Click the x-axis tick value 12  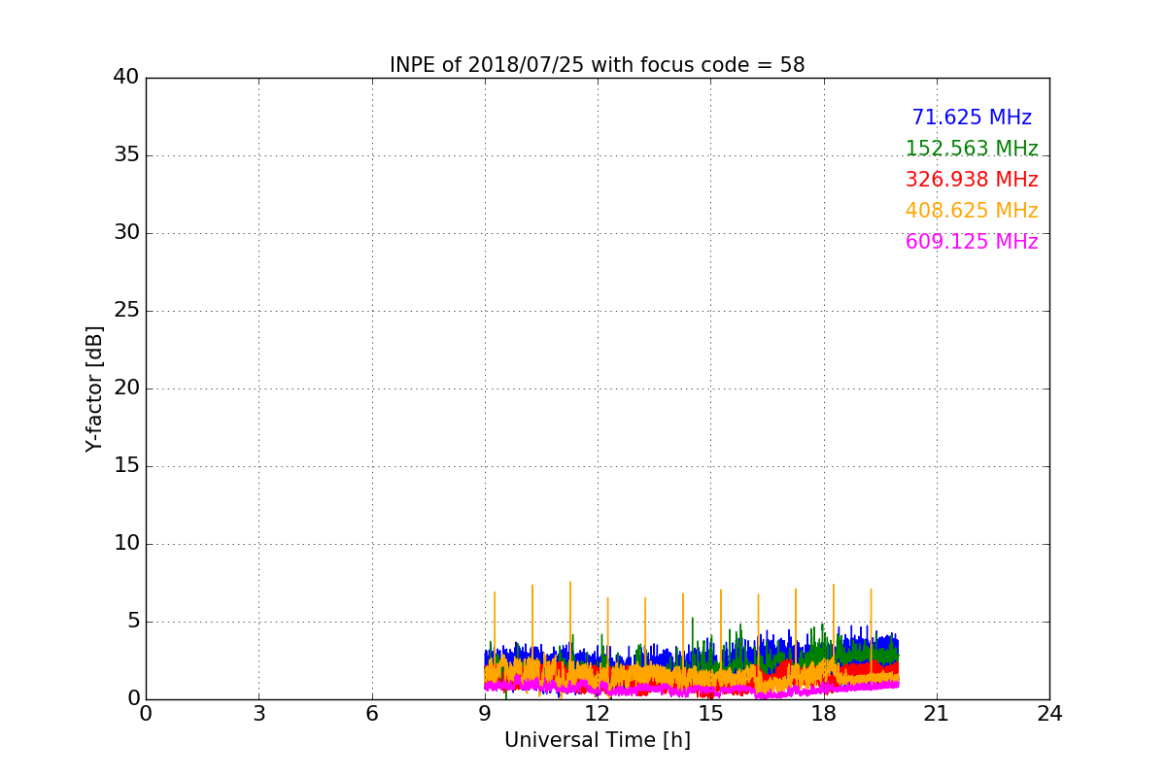click(598, 714)
